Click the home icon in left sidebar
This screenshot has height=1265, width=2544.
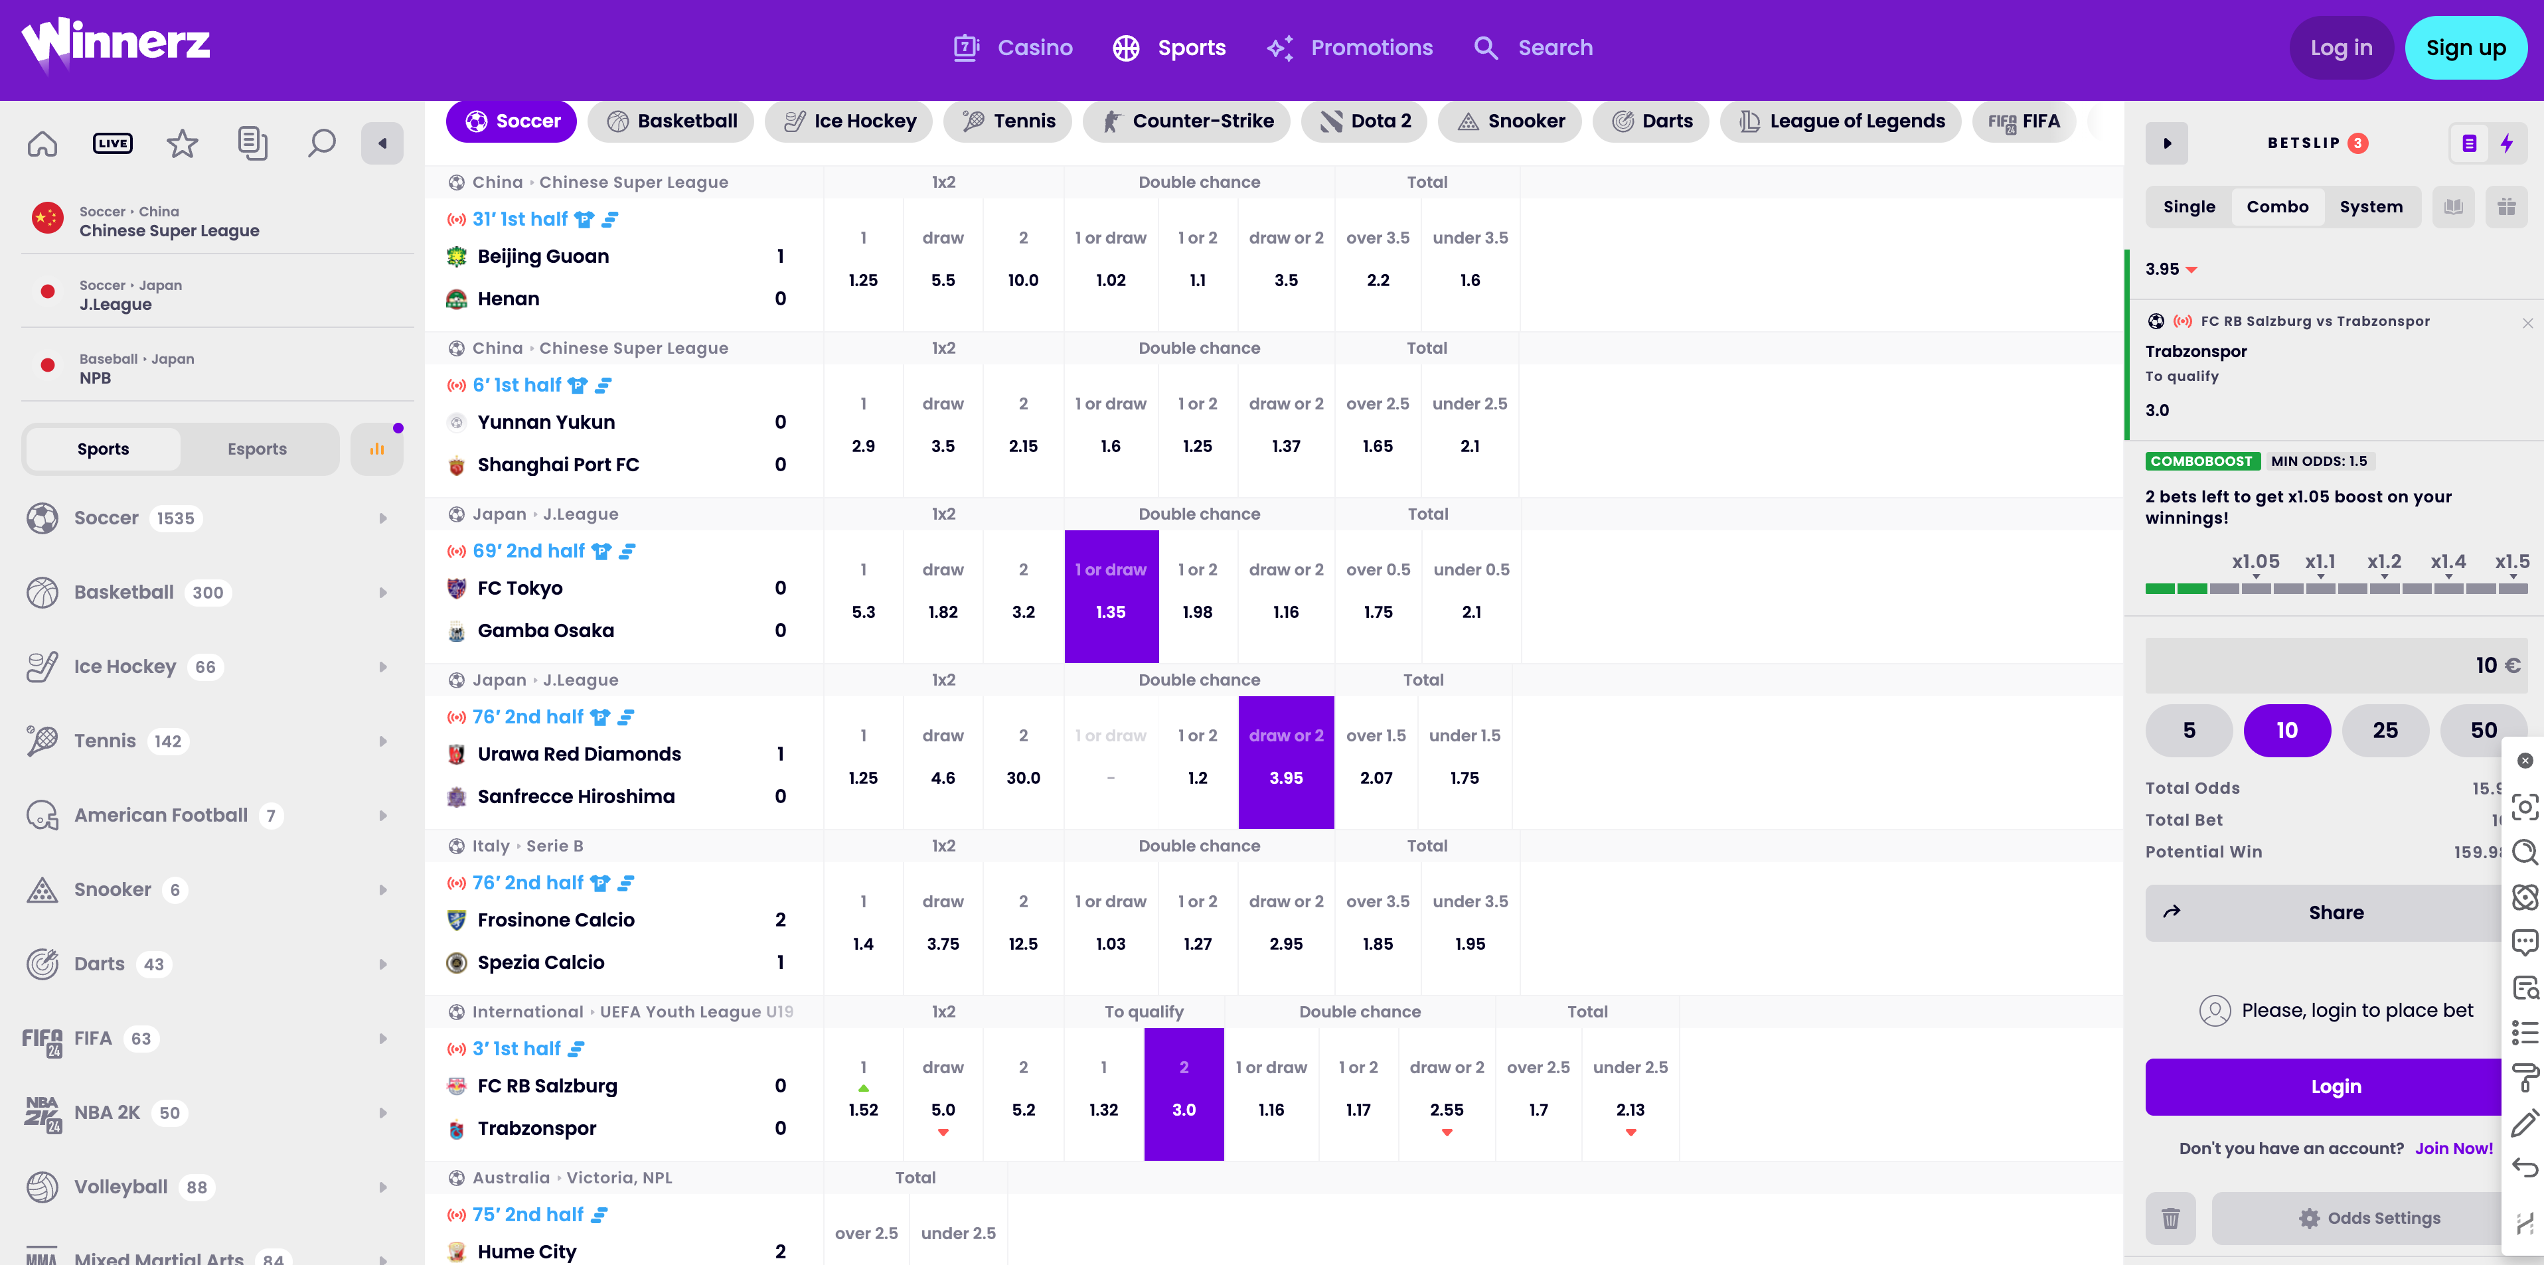42,143
